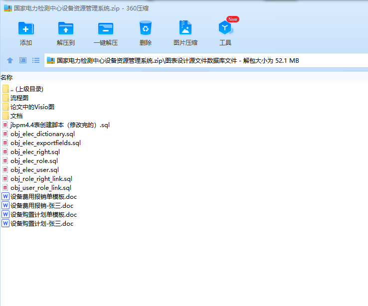Click the SQL icon beside obj_elec_role.sql
This screenshot has height=306, width=368.
[x=5, y=161]
